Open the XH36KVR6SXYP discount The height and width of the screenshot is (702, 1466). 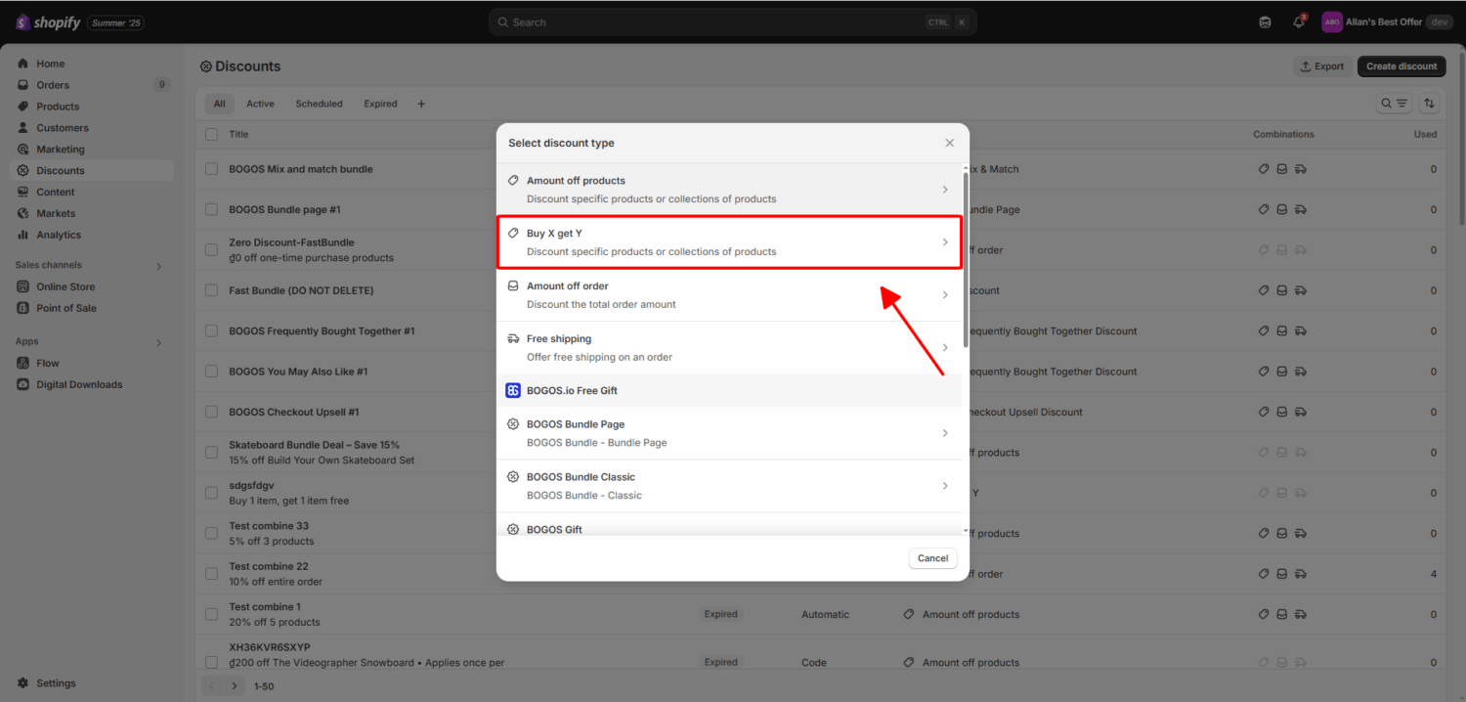pyautogui.click(x=270, y=647)
